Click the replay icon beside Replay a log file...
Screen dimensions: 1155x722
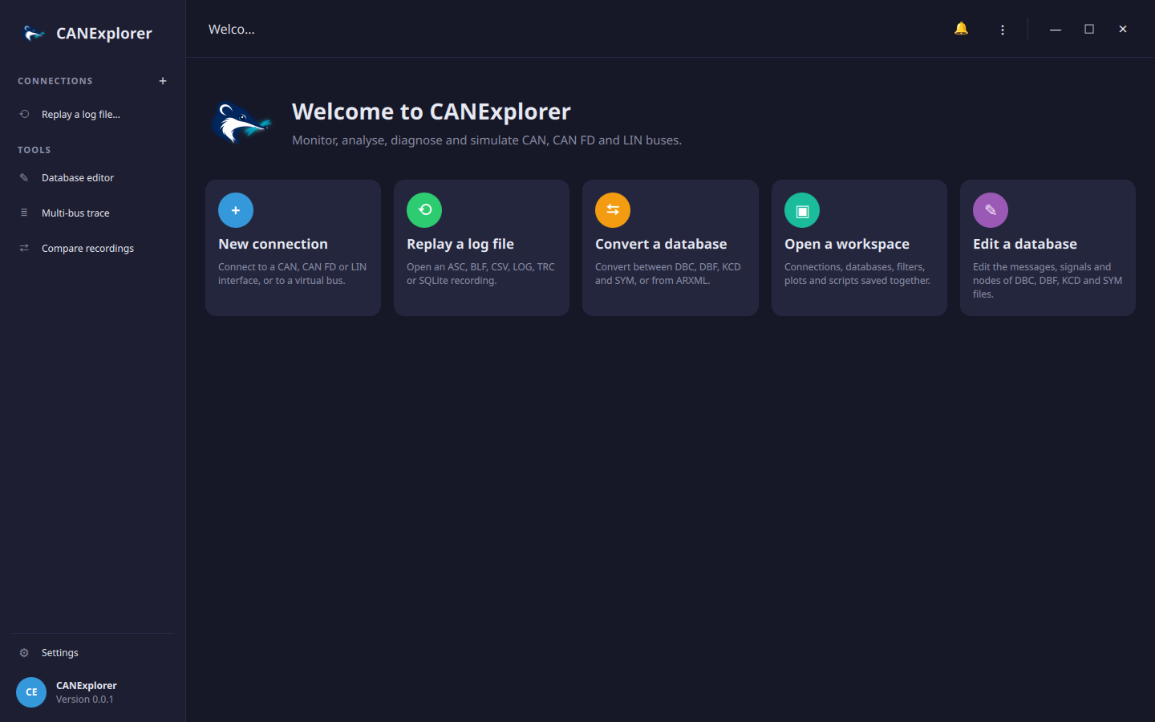click(x=24, y=114)
